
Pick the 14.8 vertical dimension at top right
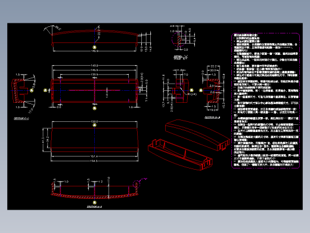150,49
